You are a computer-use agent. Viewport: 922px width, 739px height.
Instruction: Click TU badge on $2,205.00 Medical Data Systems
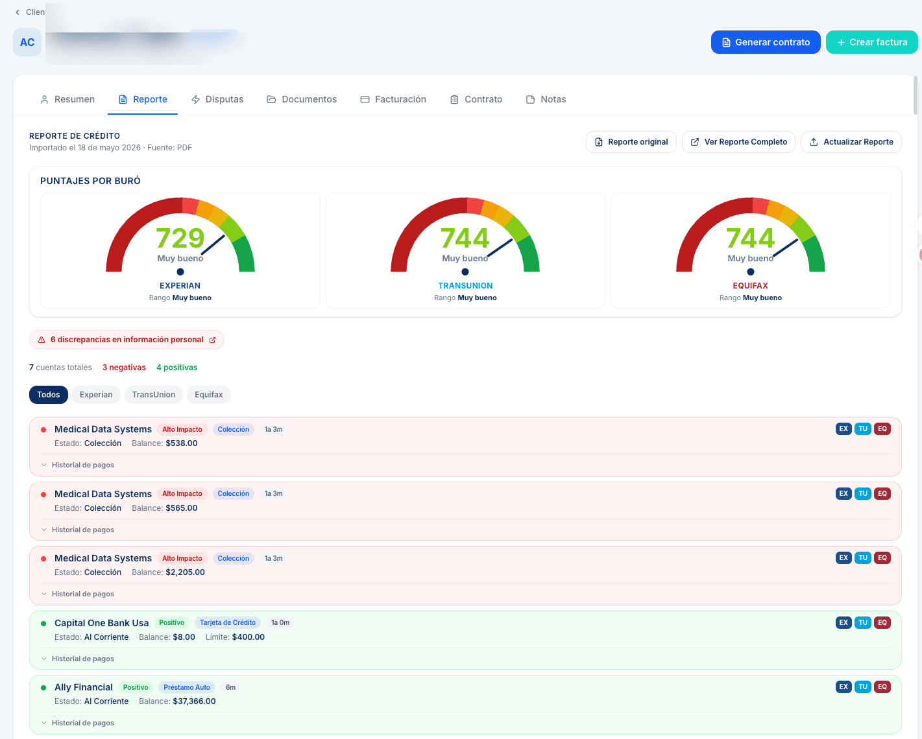pos(863,557)
